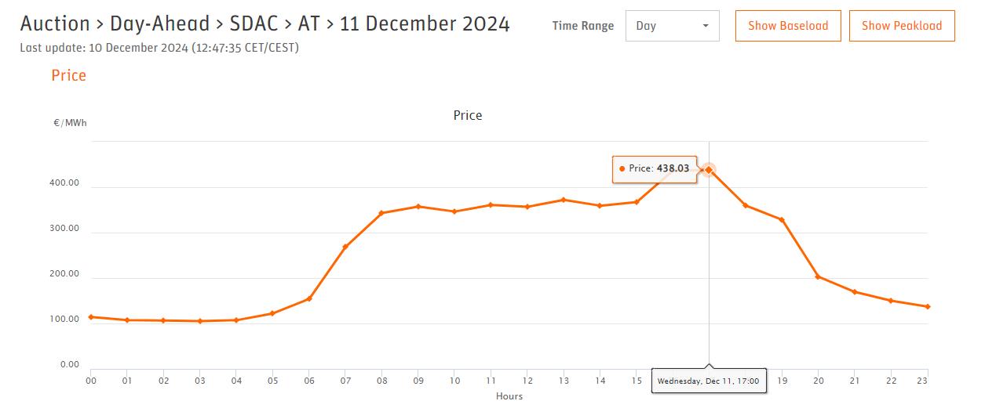Screen dimensions: 985x419
Task: Click the hour 00 starting data point
Action: click(x=91, y=316)
